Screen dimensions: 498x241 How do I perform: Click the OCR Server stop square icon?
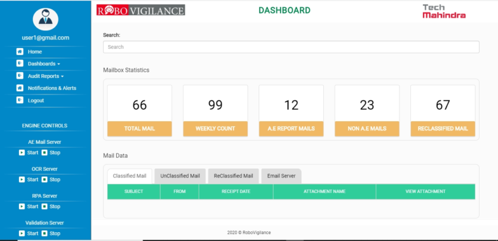click(x=44, y=180)
